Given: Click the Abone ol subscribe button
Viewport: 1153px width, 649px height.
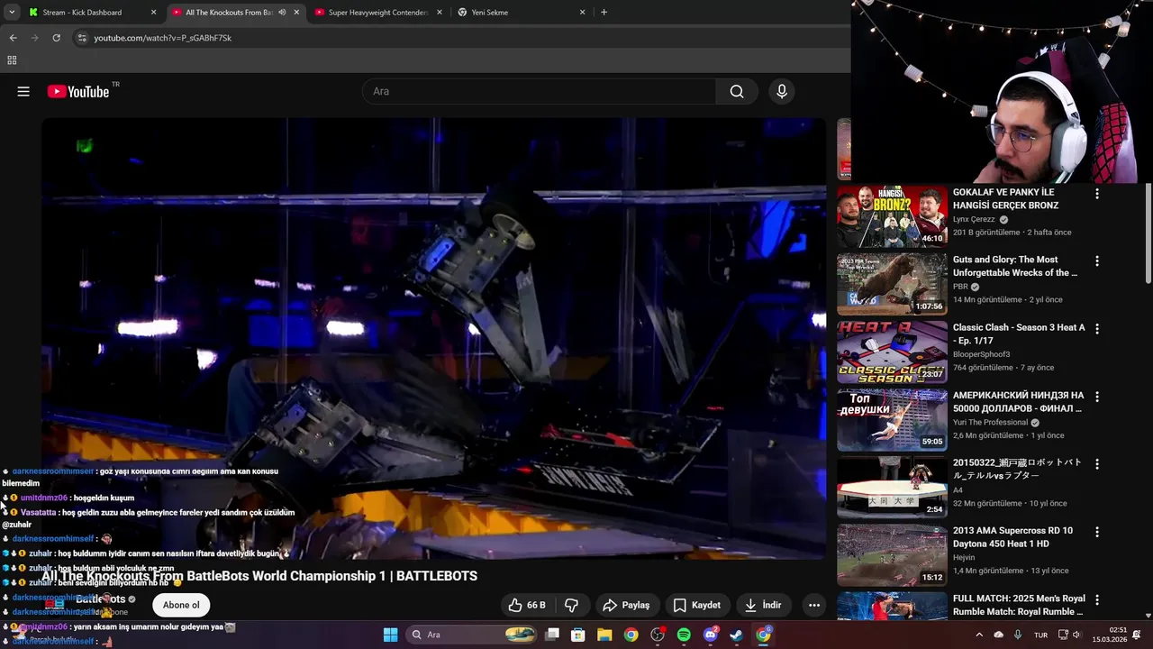Looking at the screenshot, I should 181,605.
